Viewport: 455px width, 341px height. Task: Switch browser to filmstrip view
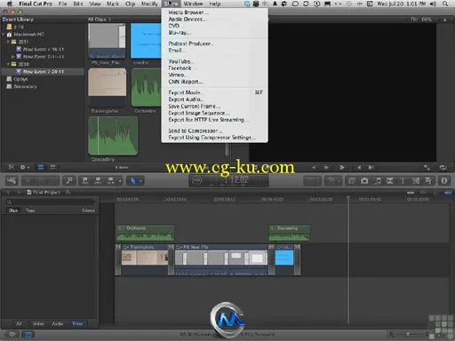click(41, 167)
